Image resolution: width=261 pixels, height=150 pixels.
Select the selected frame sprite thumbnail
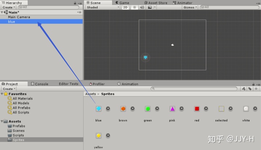pos(221,109)
